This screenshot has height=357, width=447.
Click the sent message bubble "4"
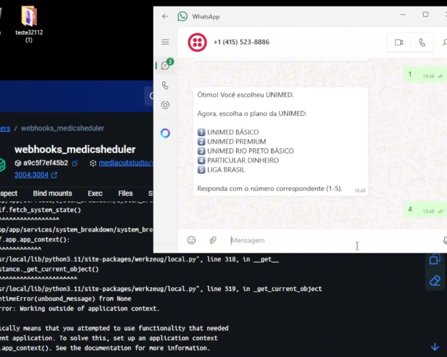[426, 210]
